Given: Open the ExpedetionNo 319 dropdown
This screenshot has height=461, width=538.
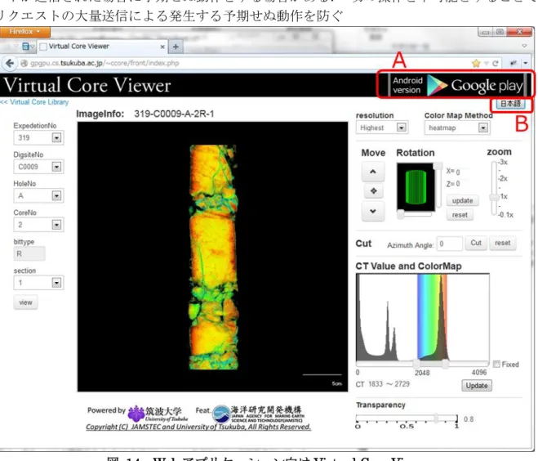Looking at the screenshot, I should tap(38, 138).
